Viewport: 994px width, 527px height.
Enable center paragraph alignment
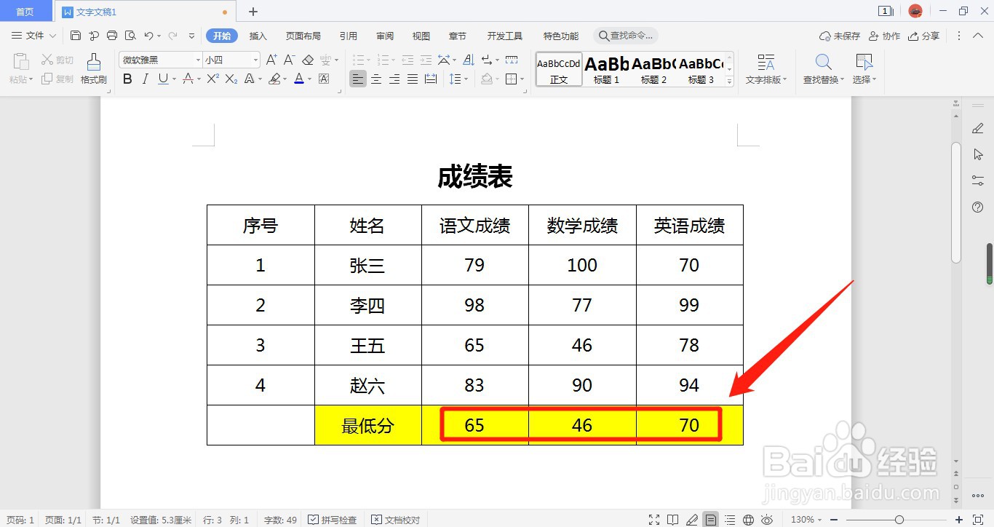point(376,79)
